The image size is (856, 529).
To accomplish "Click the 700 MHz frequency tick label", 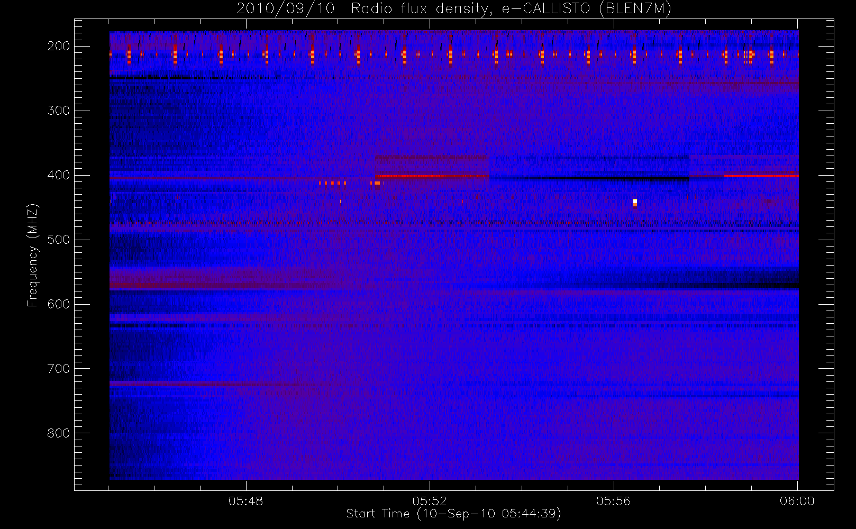I will (58, 369).
